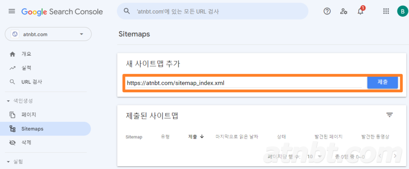This screenshot has width=409, height=169.
Task: Sort by the 제출 column header
Action: tap(196, 137)
